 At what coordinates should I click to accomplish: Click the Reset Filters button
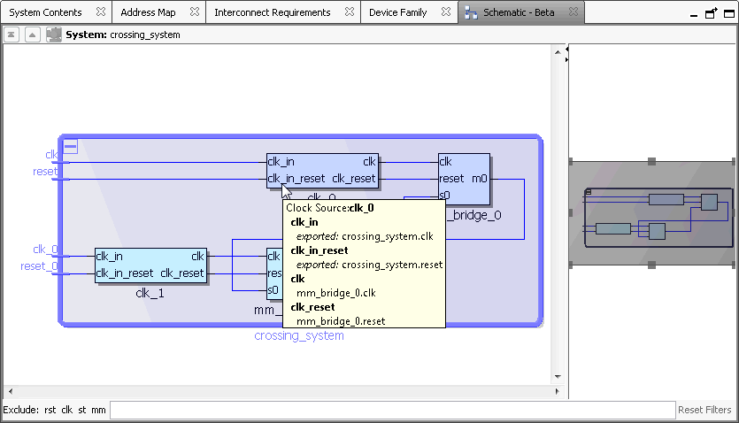pos(704,410)
